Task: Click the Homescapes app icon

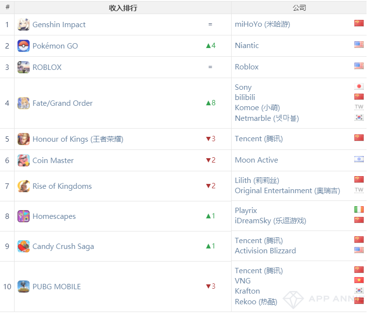Action: pyautogui.click(x=23, y=216)
